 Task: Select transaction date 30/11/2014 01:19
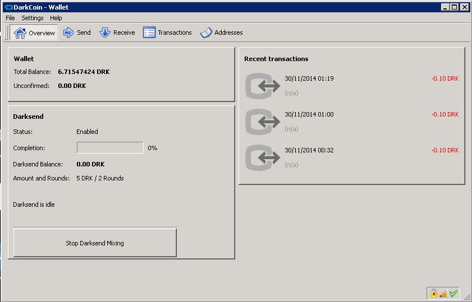pos(309,78)
